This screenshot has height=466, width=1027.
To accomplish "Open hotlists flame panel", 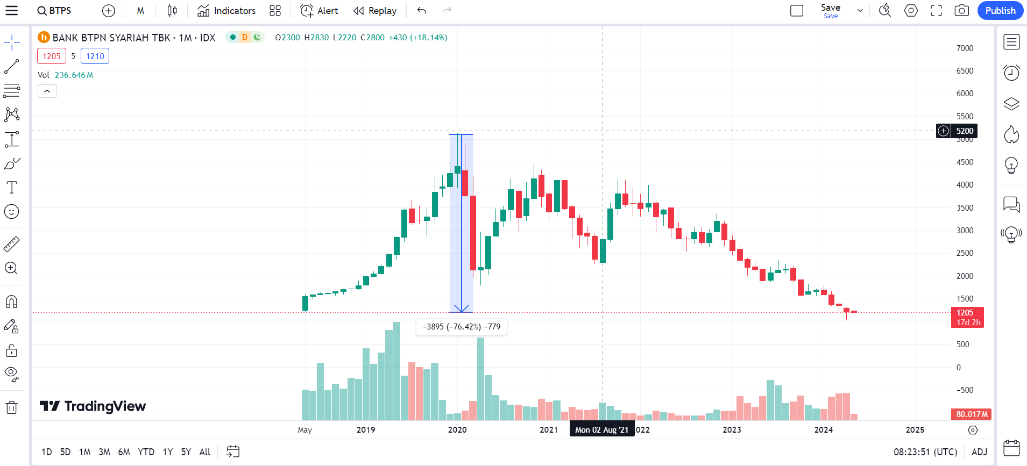I will click(x=1011, y=134).
